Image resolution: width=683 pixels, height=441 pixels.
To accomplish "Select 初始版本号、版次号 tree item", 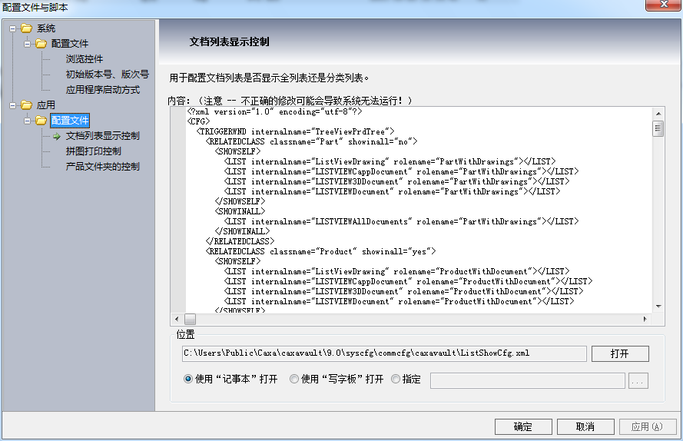I will tap(107, 74).
